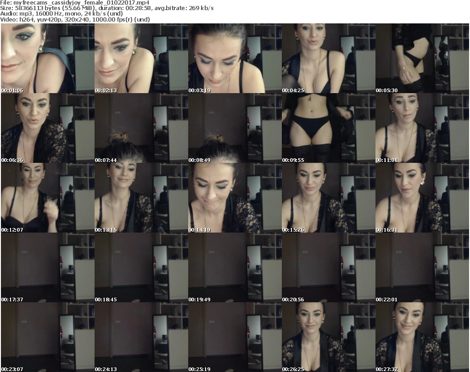Open the thumbnail at 00:14:19
The width and height of the screenshot is (470, 372).
235,198
